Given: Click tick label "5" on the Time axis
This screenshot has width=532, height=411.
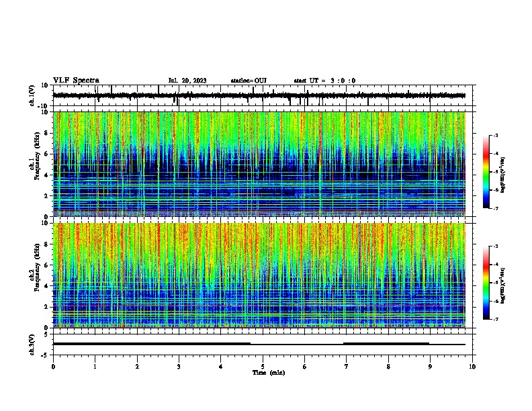Looking at the screenshot, I should click(x=263, y=367).
